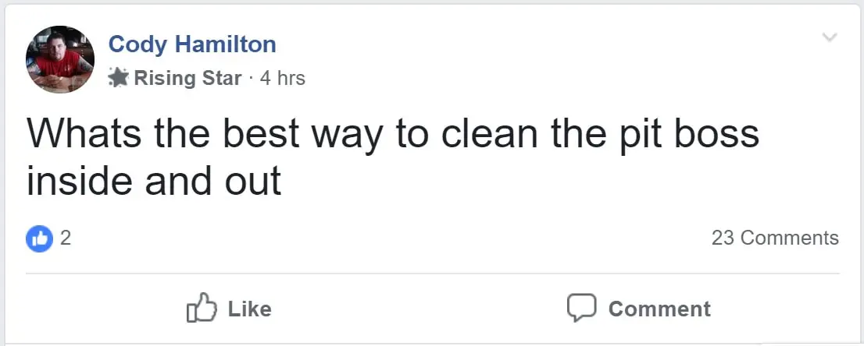
Task: Click the divider line above Like button
Action: tap(432, 274)
